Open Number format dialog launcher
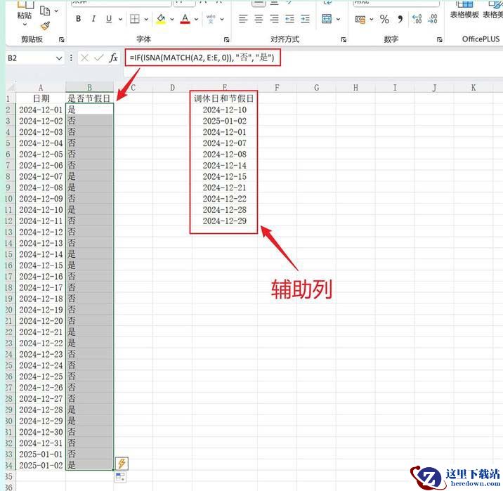The height and width of the screenshot is (491, 503). point(440,39)
